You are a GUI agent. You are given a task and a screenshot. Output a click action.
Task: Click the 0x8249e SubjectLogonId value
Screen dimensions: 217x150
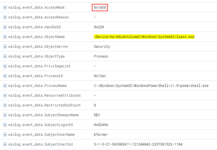(101, 125)
